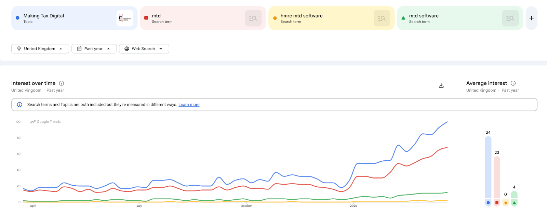This screenshot has width=547, height=213.
Task: Click the blue average interest bar labeled 34
Action: click(488, 167)
